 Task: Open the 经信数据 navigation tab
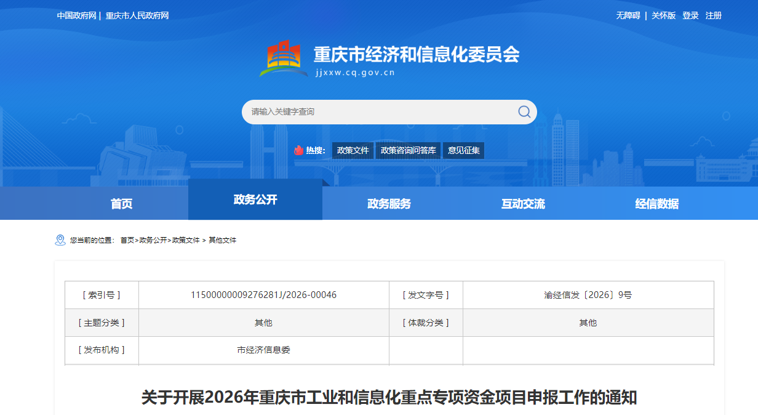pyautogui.click(x=656, y=204)
